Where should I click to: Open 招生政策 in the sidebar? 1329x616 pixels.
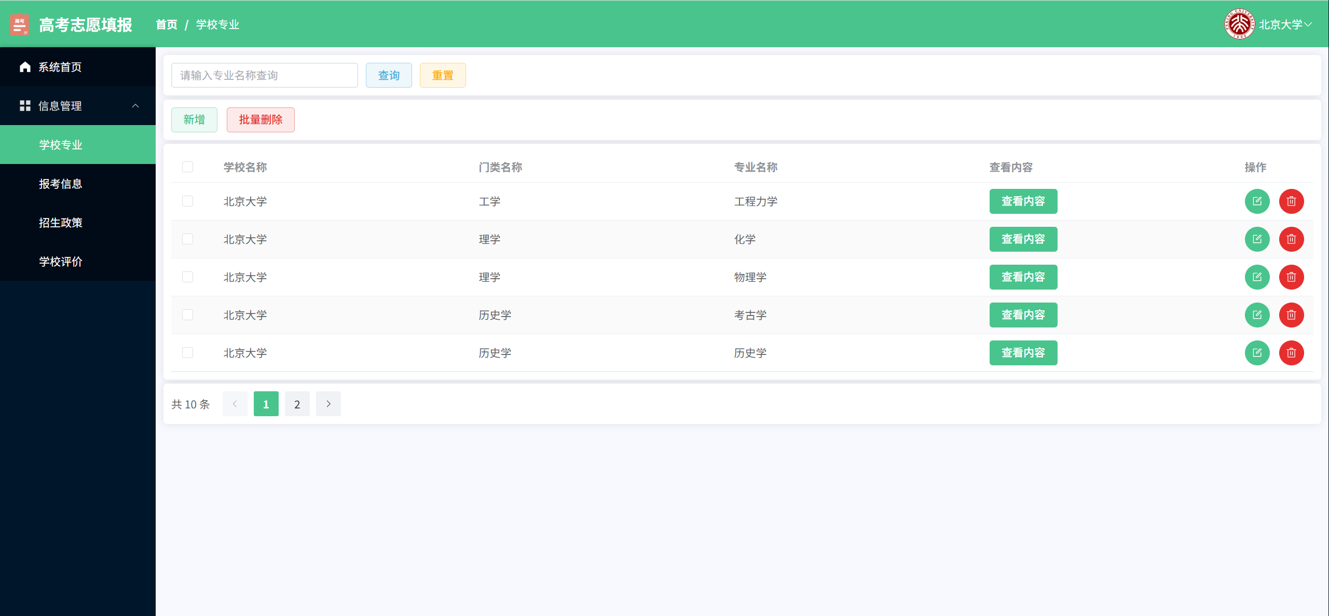coord(61,223)
